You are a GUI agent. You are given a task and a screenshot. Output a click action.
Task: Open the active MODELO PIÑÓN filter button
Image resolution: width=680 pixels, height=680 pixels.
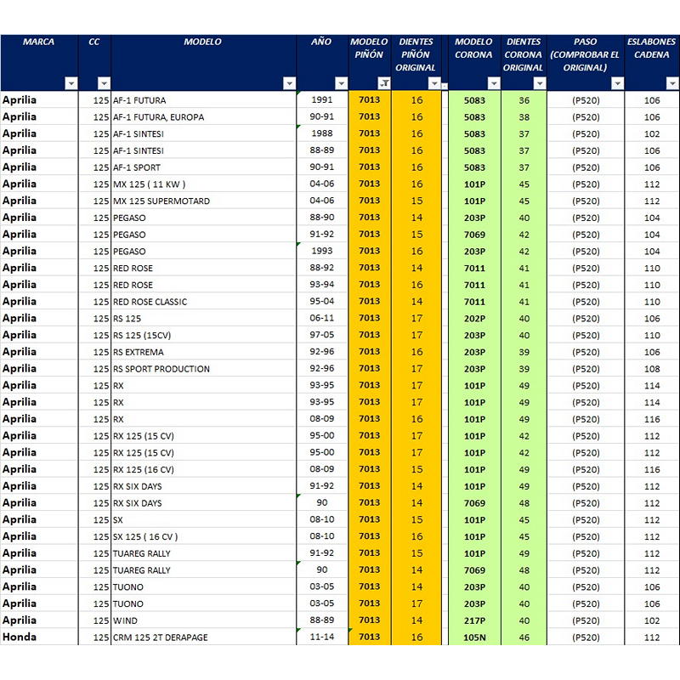click(384, 82)
